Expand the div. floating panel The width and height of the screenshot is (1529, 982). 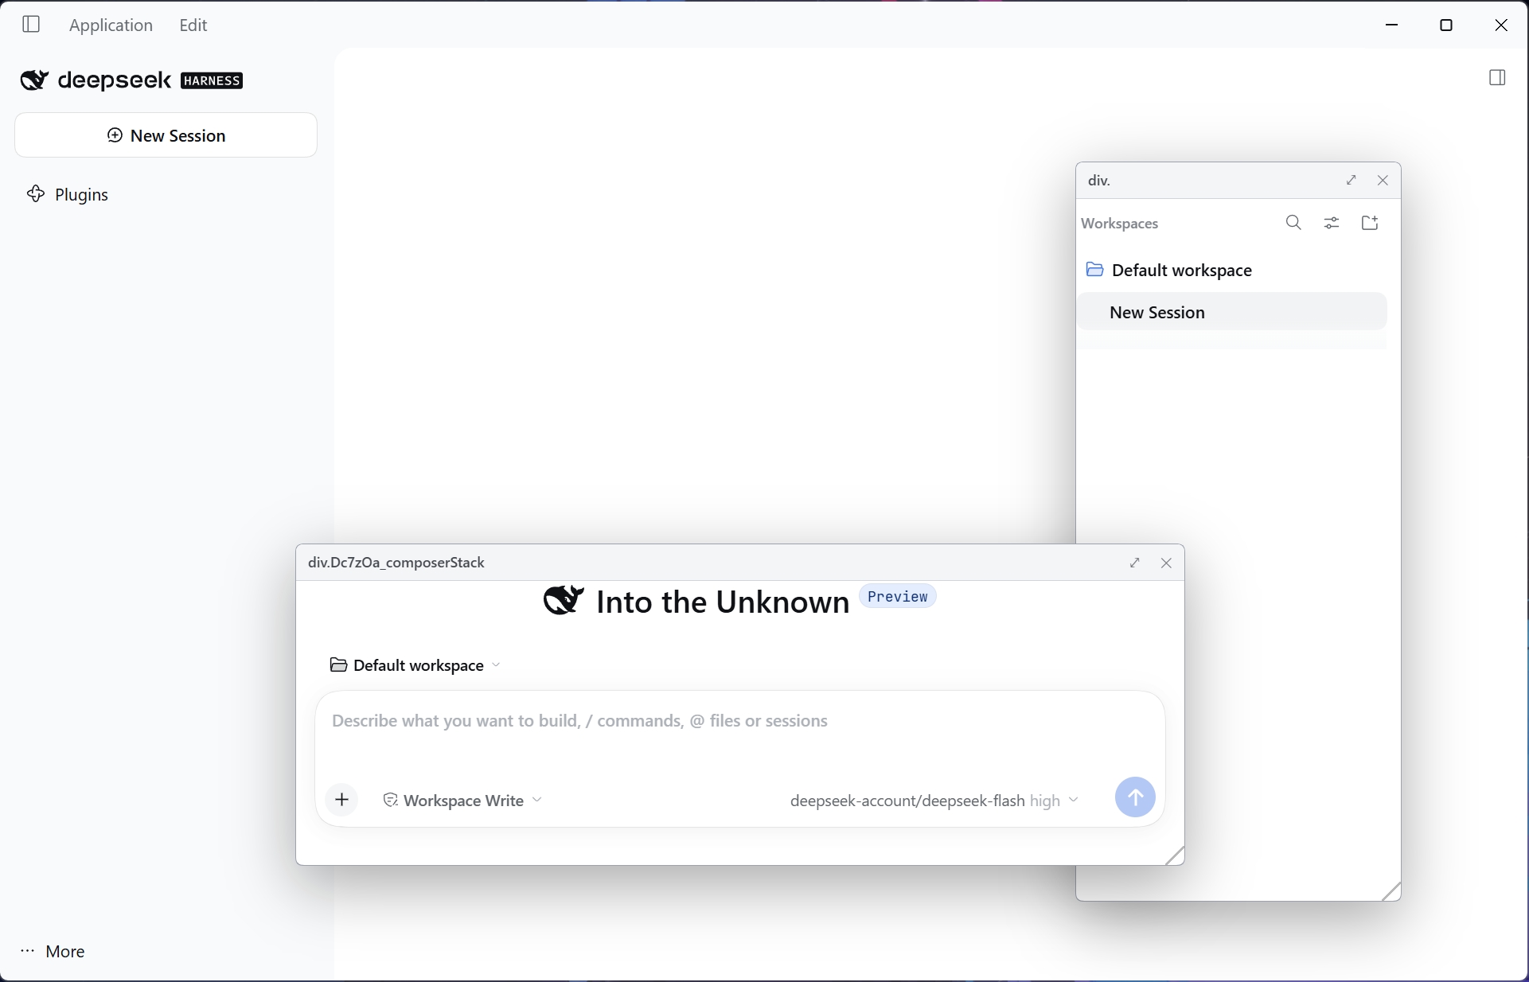coord(1352,180)
